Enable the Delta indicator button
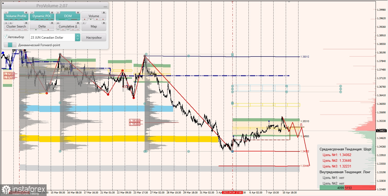Image resolution: width=388 pixels, height=196 pixels. click(x=42, y=26)
